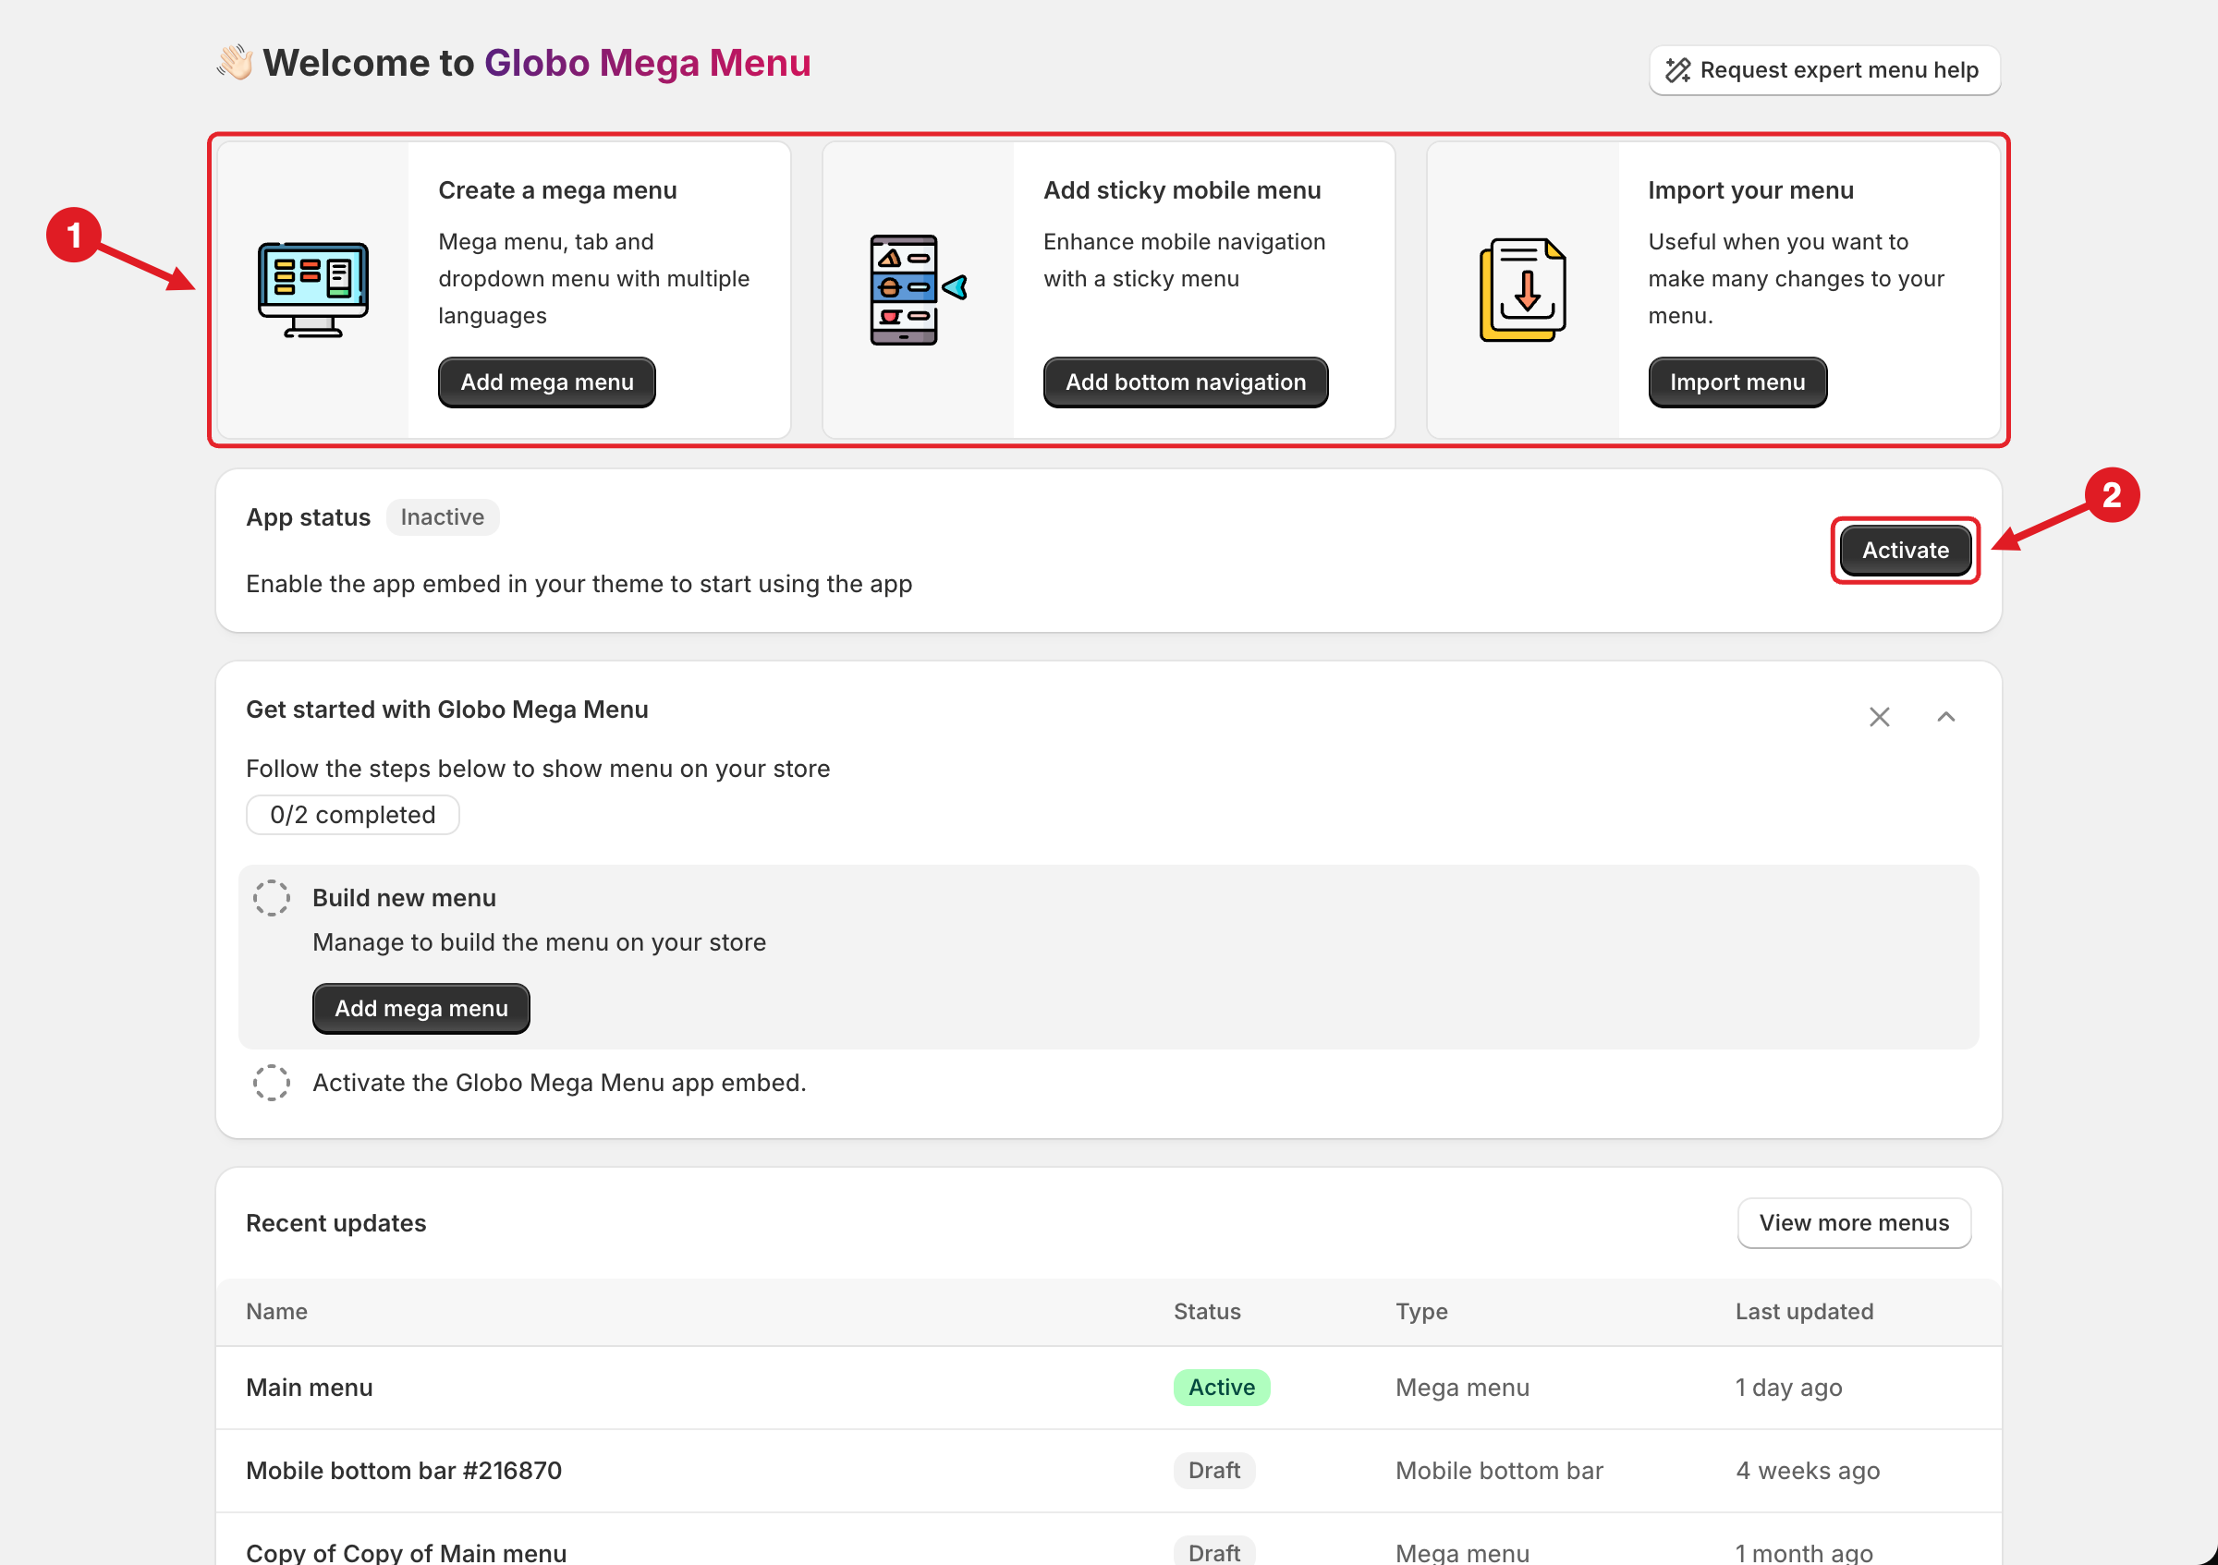Click the Activate the Globo Mega Menu app embed step
Viewport: 2218px width, 1565px height.
[x=558, y=1084]
